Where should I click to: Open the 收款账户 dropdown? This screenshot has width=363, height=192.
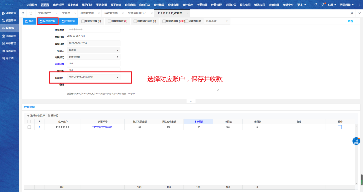pos(117,77)
